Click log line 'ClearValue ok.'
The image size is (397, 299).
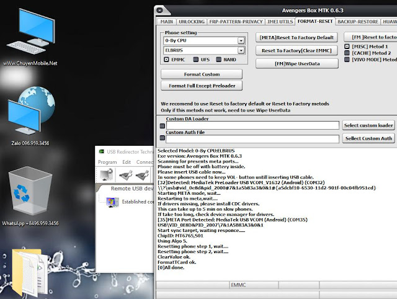click(x=174, y=257)
